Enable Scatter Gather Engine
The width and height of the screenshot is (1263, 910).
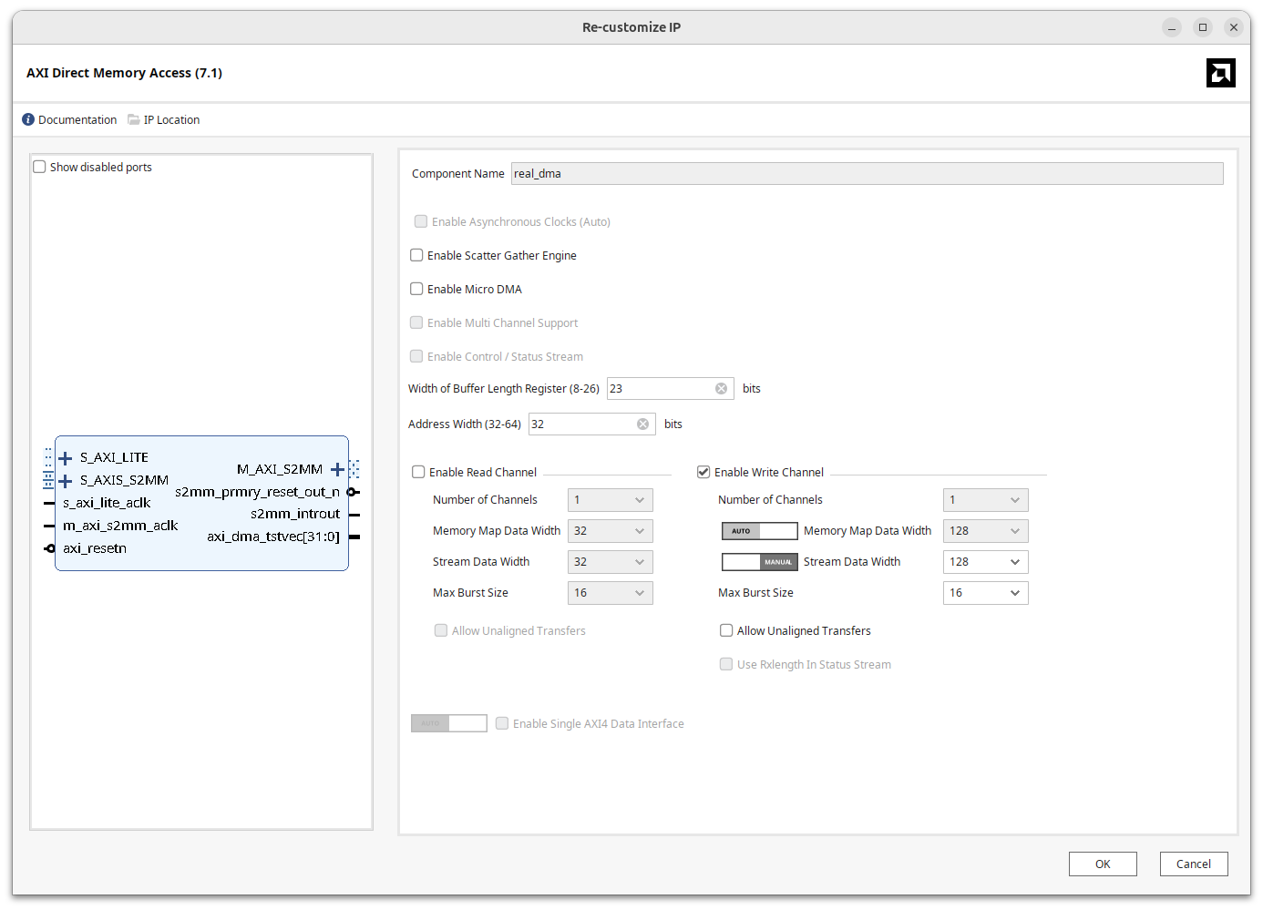(x=416, y=255)
